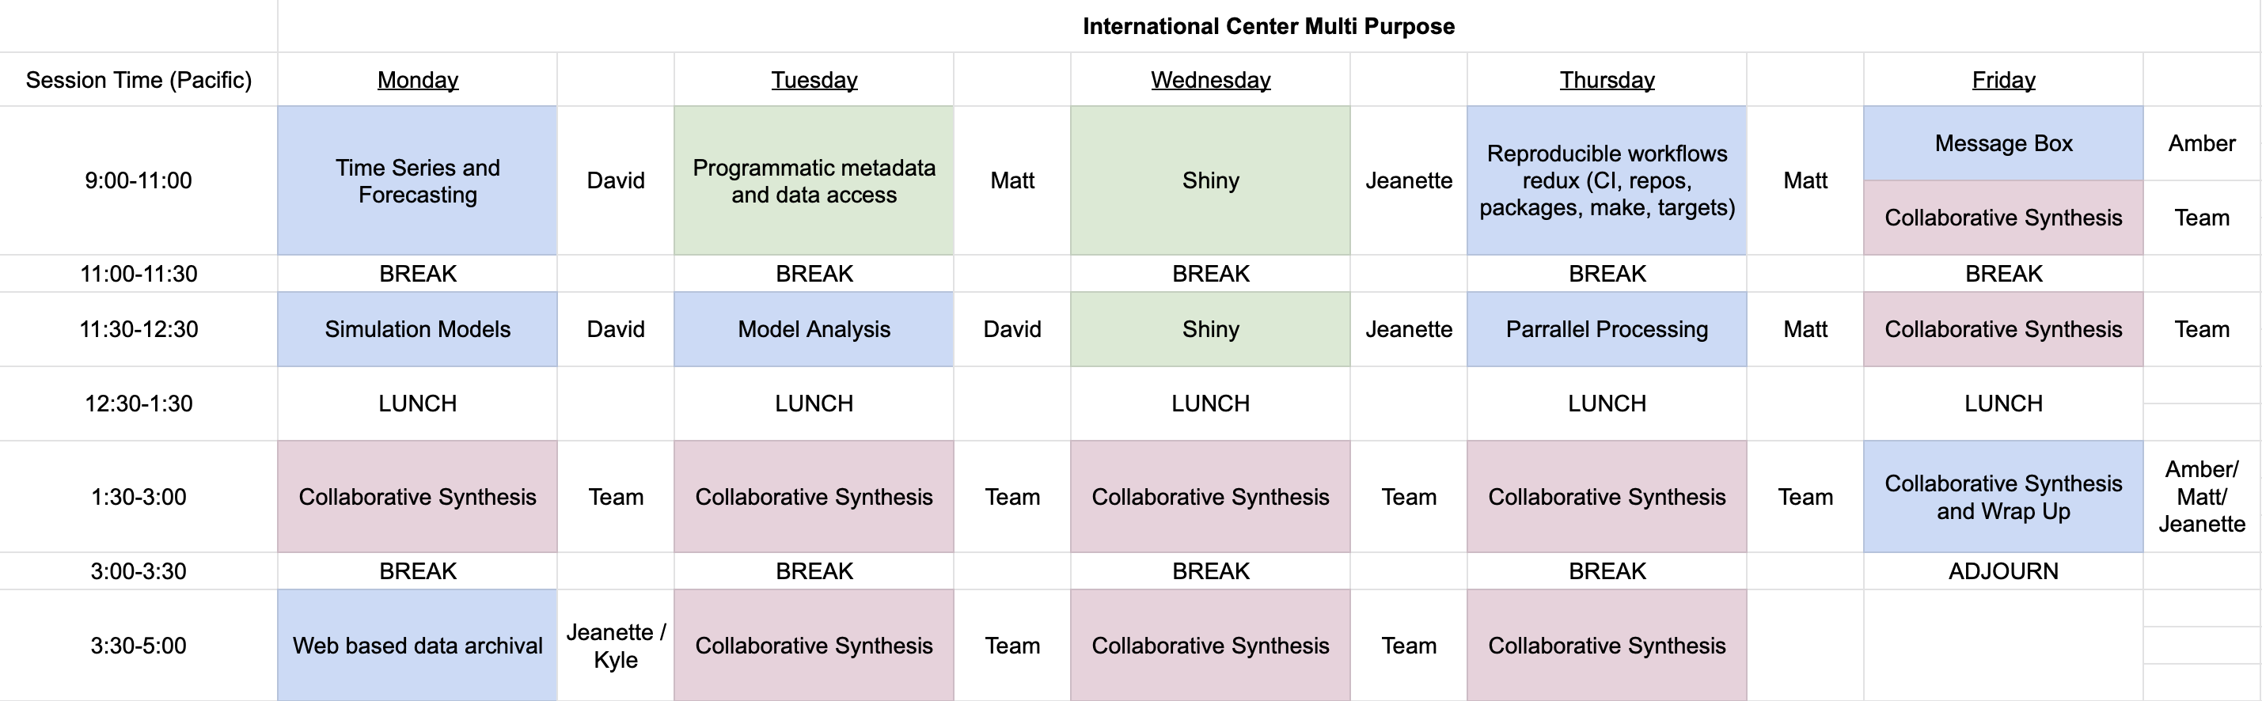Select the Message Box session cell

pos(2003,144)
